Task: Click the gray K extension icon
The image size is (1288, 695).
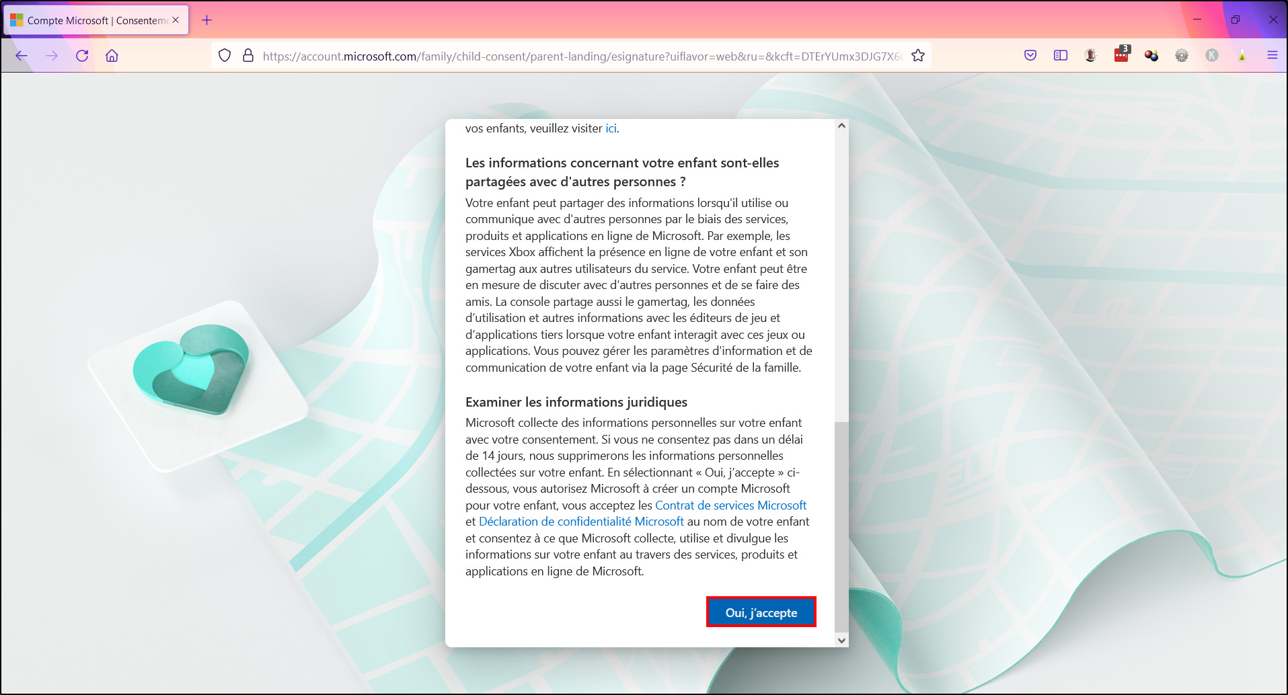Action: click(x=1212, y=56)
